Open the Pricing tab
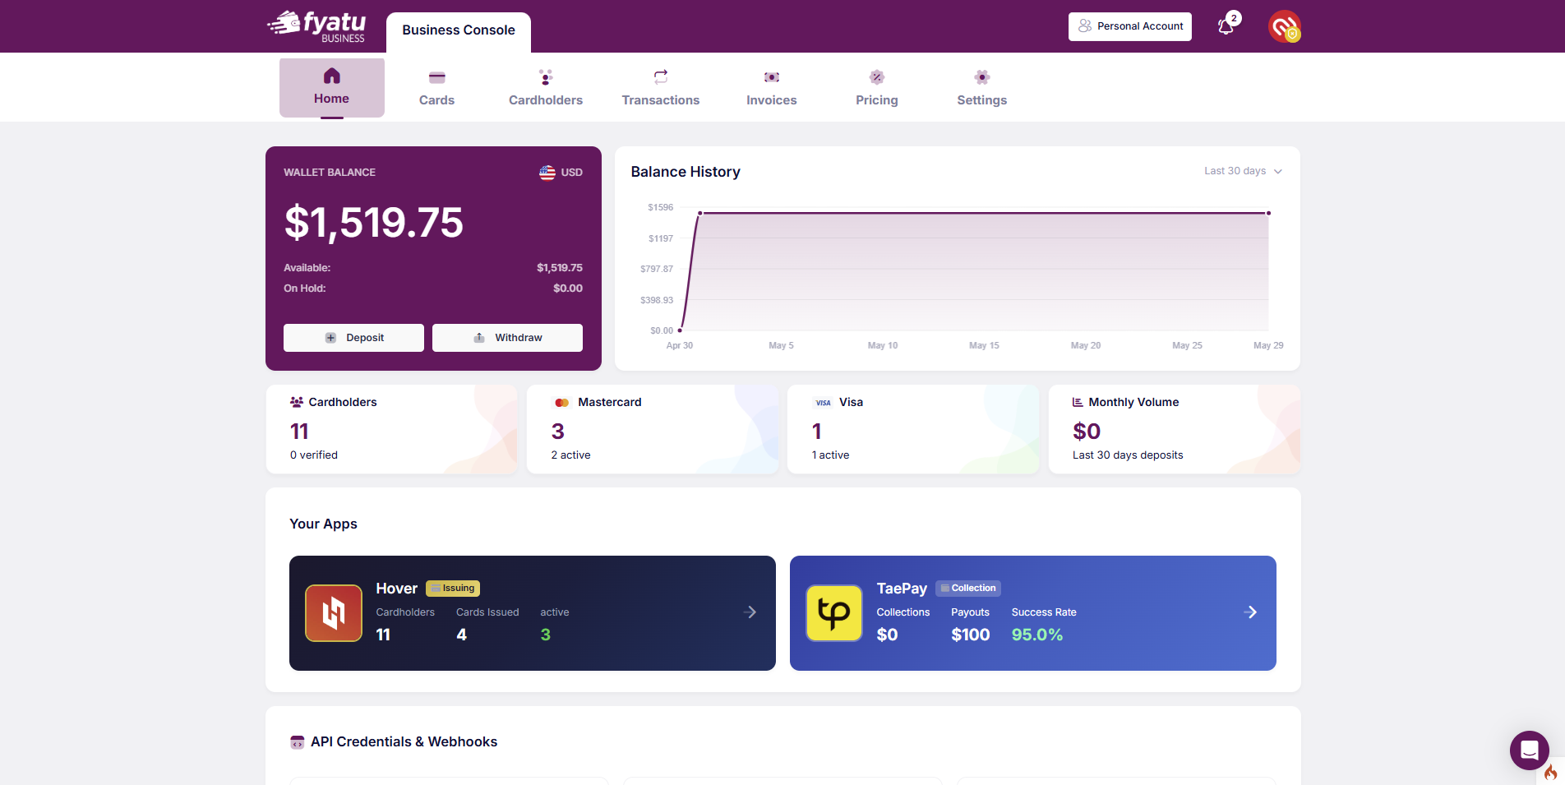Screen dimensions: 1565x785 pos(877,88)
